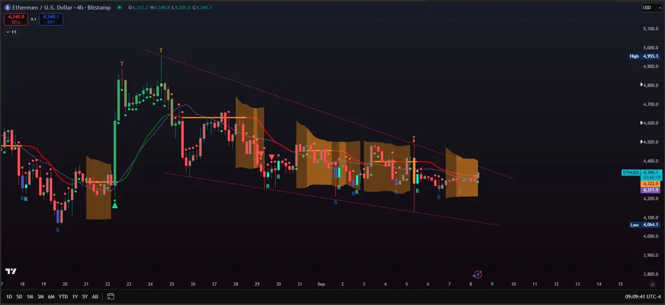The image size is (665, 305).
Task: Open the go-to-date calendar icon
Action: pyautogui.click(x=110, y=296)
